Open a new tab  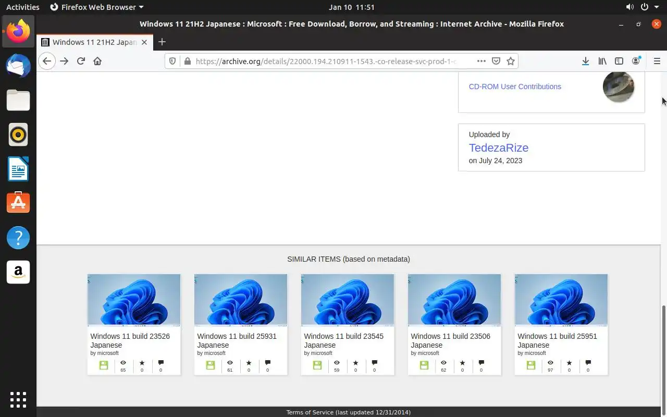pos(162,42)
